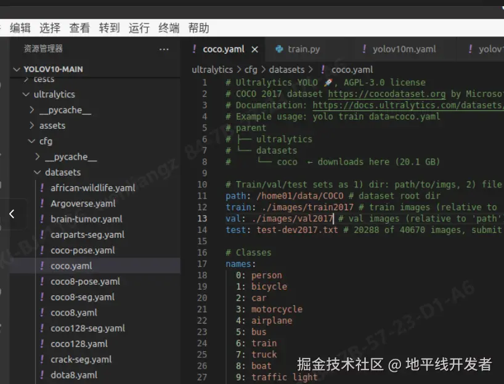Image resolution: width=504 pixels, height=384 pixels.
Task: Click line number 13 in gutter
Action: tap(202, 219)
